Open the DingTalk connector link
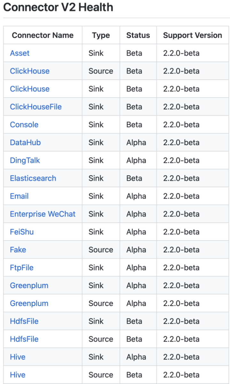Screen dimensions: 230x384 pos(25,160)
